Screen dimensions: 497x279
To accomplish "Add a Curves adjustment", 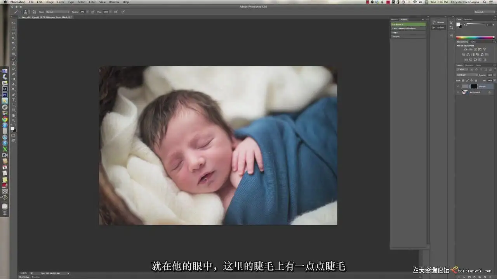I will pos(475,49).
